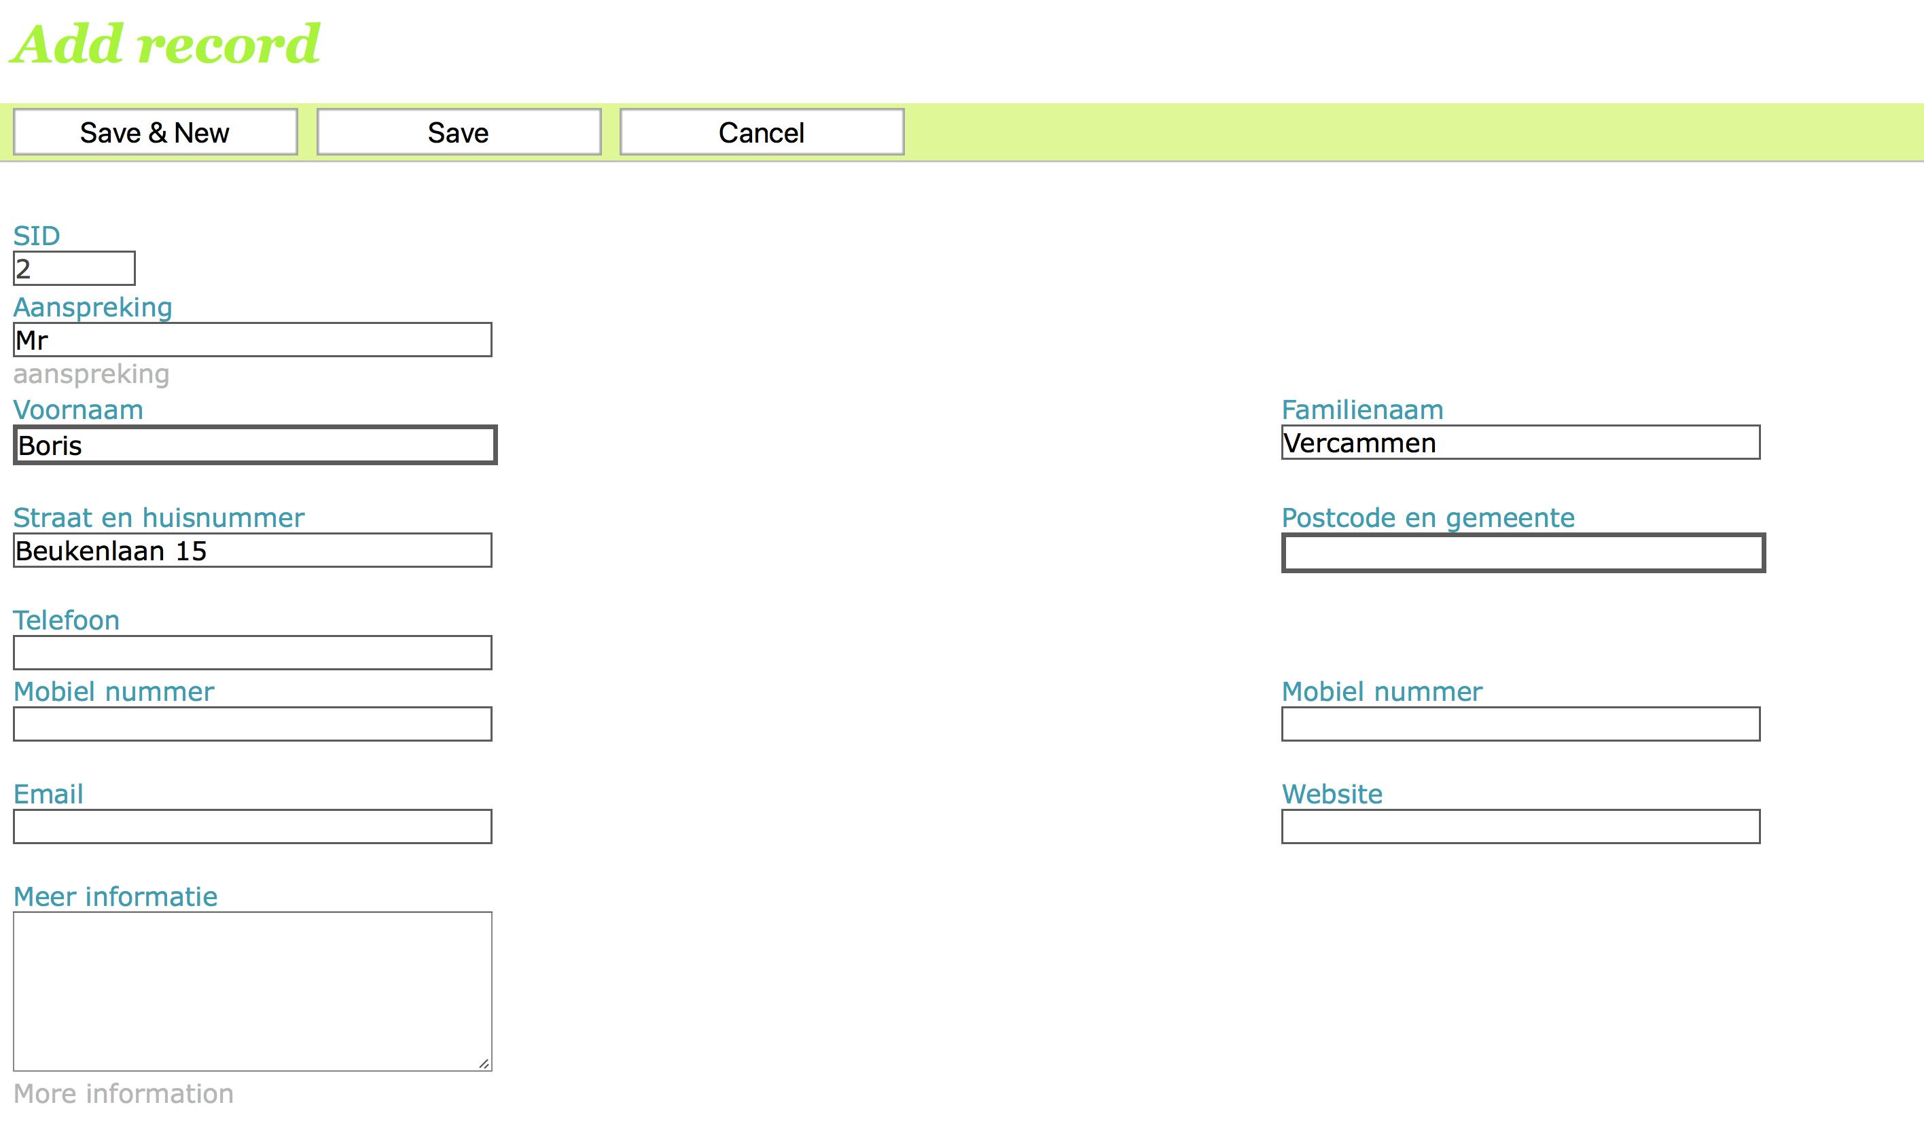Click the Familienaam label
The image size is (1924, 1126).
point(1361,410)
